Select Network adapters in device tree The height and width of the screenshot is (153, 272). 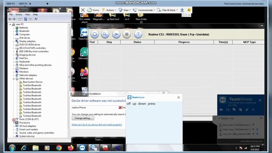(28, 75)
